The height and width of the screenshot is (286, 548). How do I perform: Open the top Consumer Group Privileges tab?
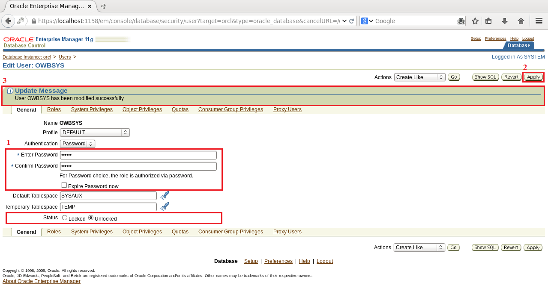231,109
